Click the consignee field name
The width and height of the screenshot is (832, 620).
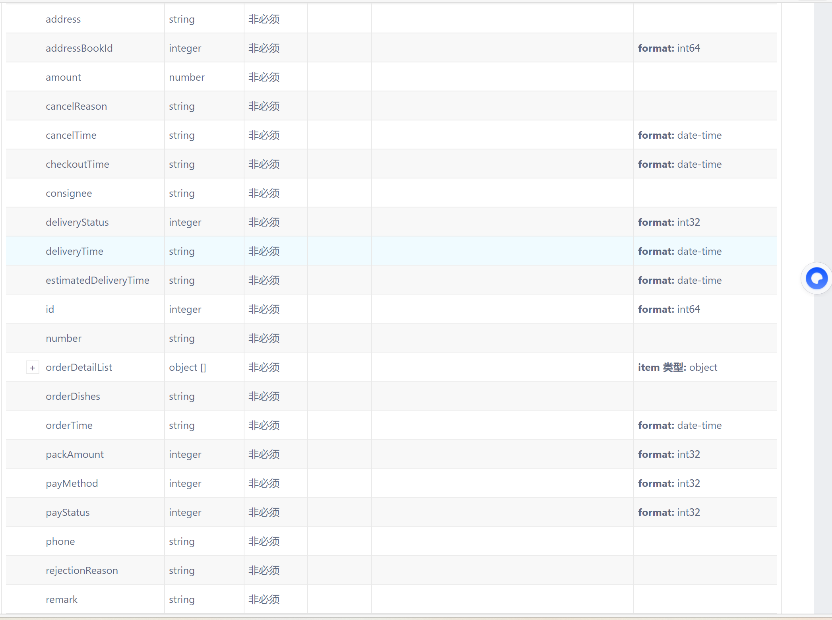[x=69, y=193]
